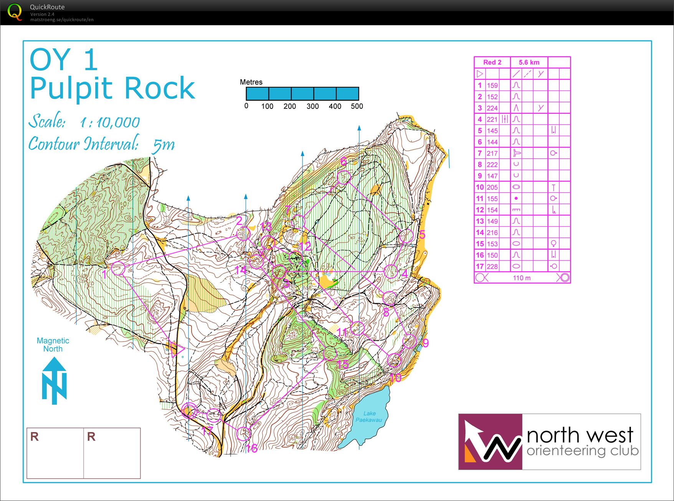Click the 'Version 2.4' text in header
Screen dimensions: 674x501
point(43,14)
